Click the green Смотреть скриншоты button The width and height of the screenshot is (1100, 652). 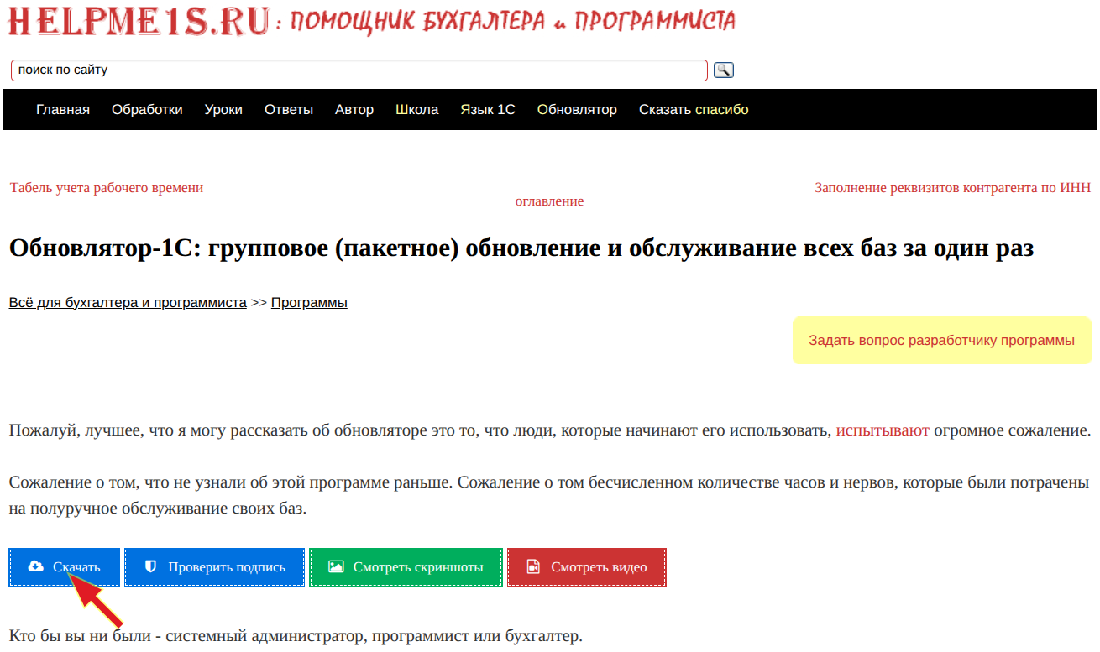[406, 567]
